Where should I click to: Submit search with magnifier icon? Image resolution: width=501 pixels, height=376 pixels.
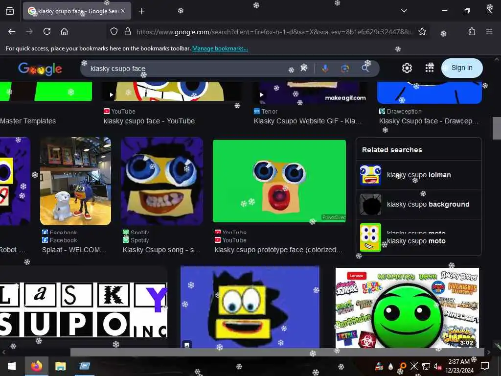coord(365,68)
